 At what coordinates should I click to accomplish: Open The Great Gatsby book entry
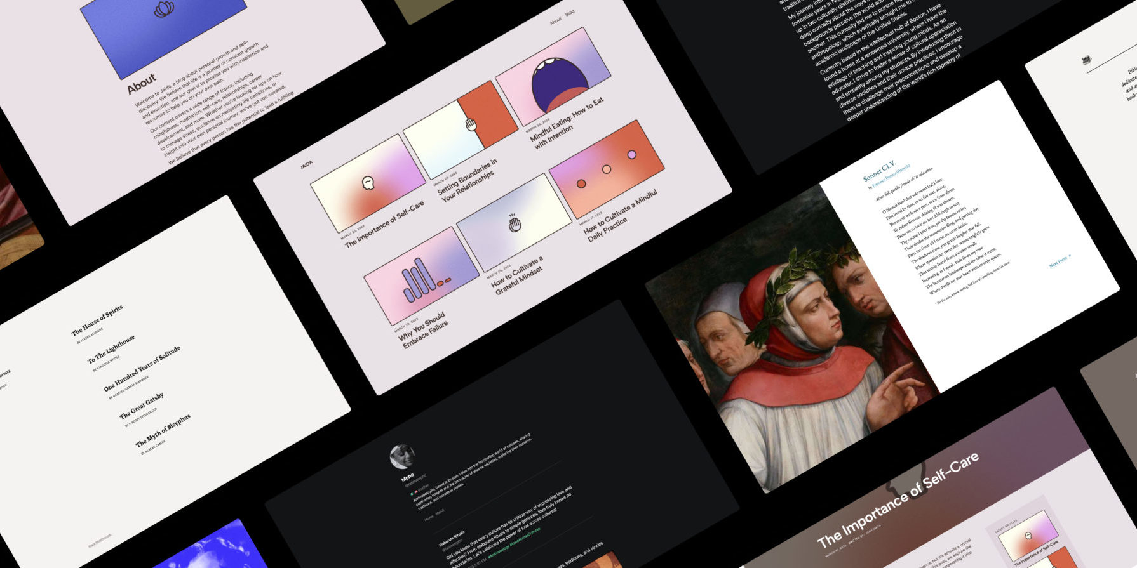pyautogui.click(x=142, y=405)
